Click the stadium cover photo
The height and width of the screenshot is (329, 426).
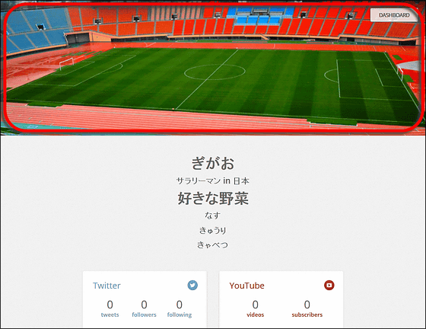[213, 68]
